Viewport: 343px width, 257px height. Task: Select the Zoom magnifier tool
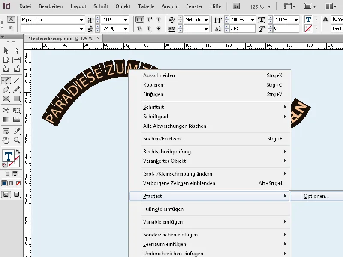click(17, 140)
